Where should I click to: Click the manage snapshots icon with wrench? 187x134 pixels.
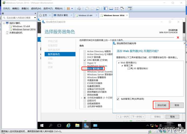tap(98, 9)
